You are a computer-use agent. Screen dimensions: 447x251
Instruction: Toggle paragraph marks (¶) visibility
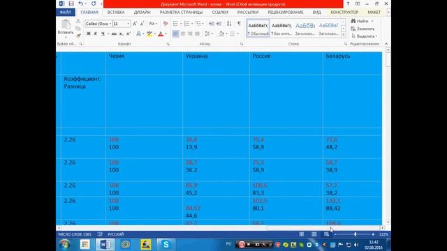(x=239, y=24)
